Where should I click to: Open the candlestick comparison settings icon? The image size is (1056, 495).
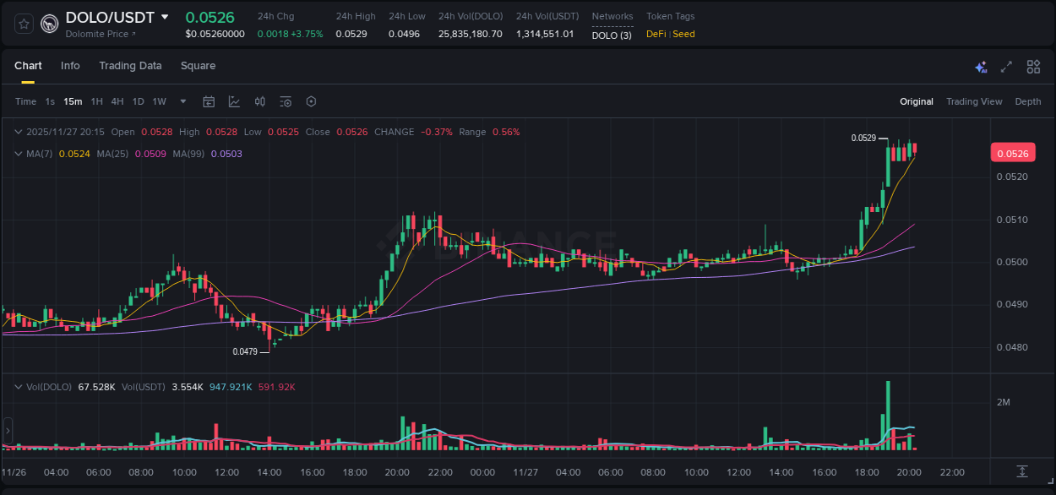click(x=259, y=101)
